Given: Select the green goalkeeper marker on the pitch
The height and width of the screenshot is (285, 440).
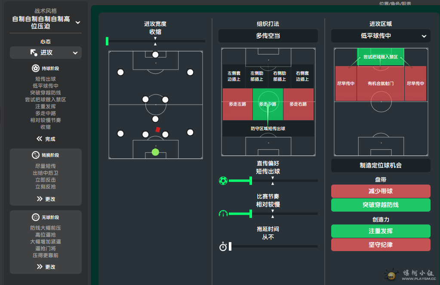Looking at the screenshot, I should (x=155, y=152).
